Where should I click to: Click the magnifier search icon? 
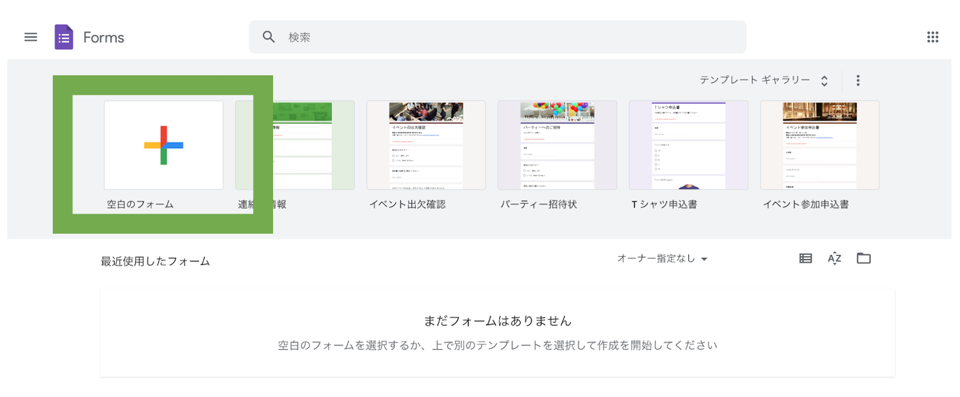point(269,37)
